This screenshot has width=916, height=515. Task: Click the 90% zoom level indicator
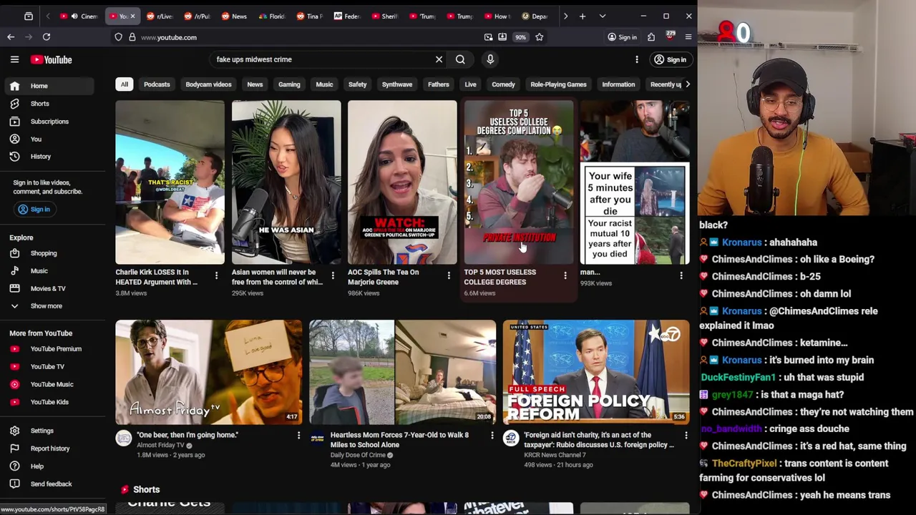[520, 37]
